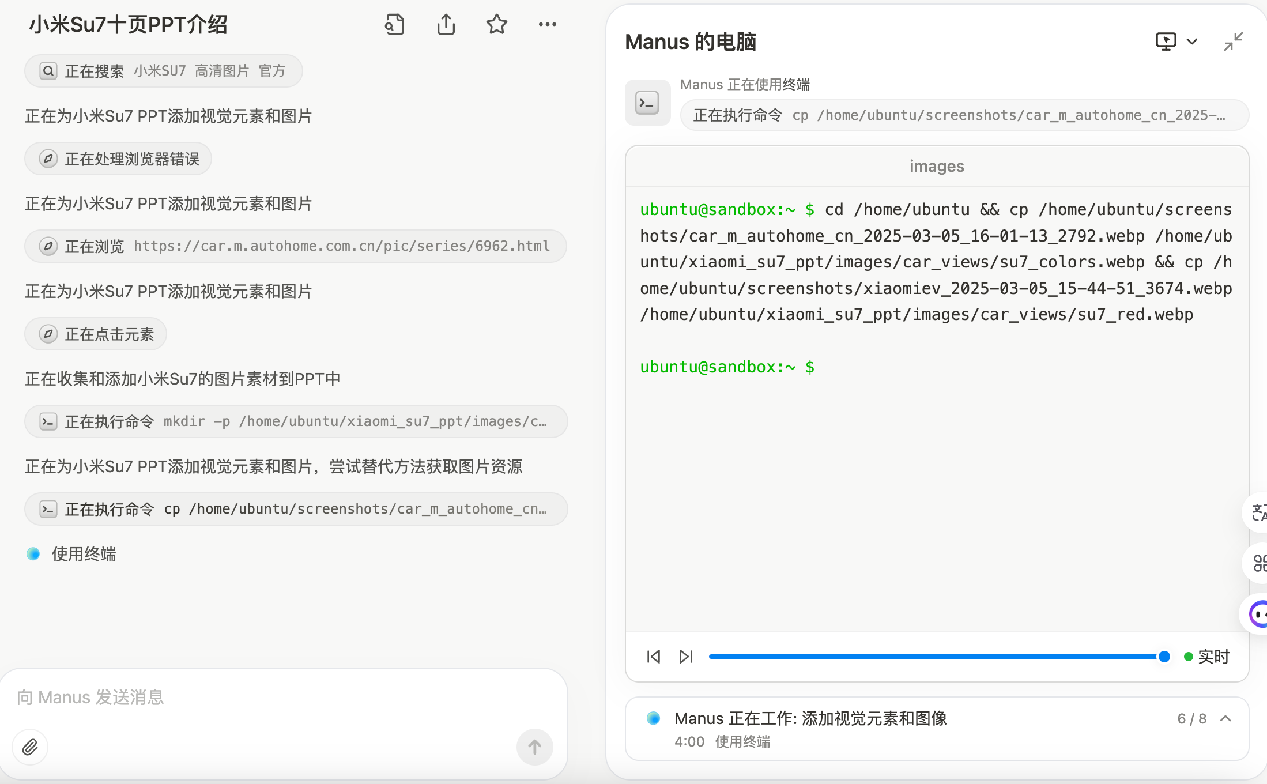Click the green live indicator dot
The image size is (1267, 784).
click(x=1188, y=657)
